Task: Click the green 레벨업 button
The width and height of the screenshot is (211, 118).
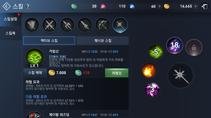Action: [117, 73]
